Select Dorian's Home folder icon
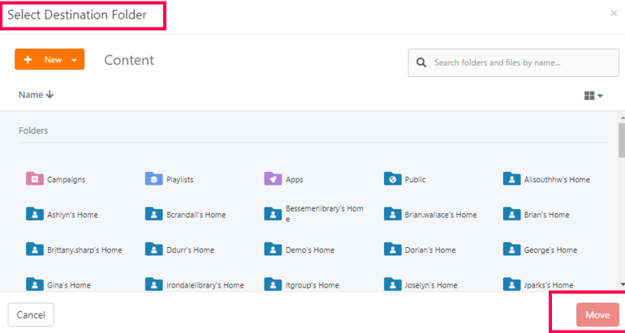 pos(392,250)
